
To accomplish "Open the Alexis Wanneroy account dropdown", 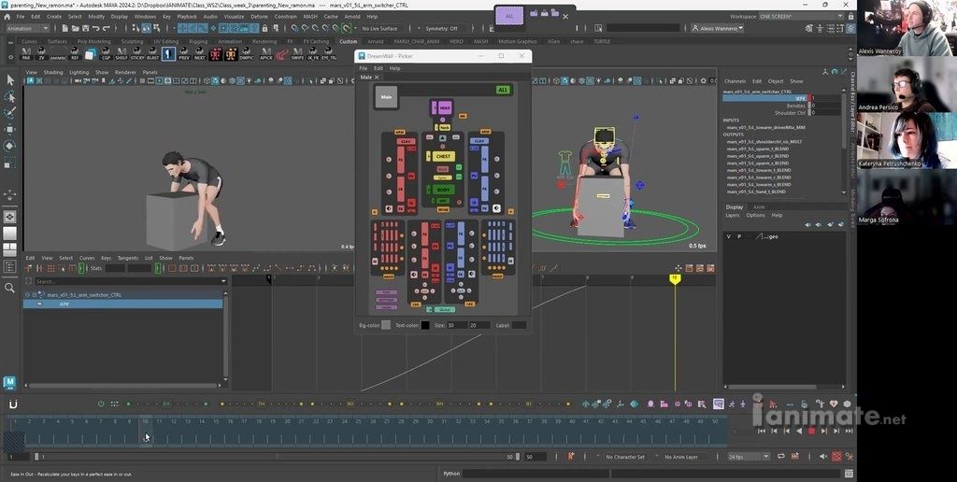I will point(717,28).
